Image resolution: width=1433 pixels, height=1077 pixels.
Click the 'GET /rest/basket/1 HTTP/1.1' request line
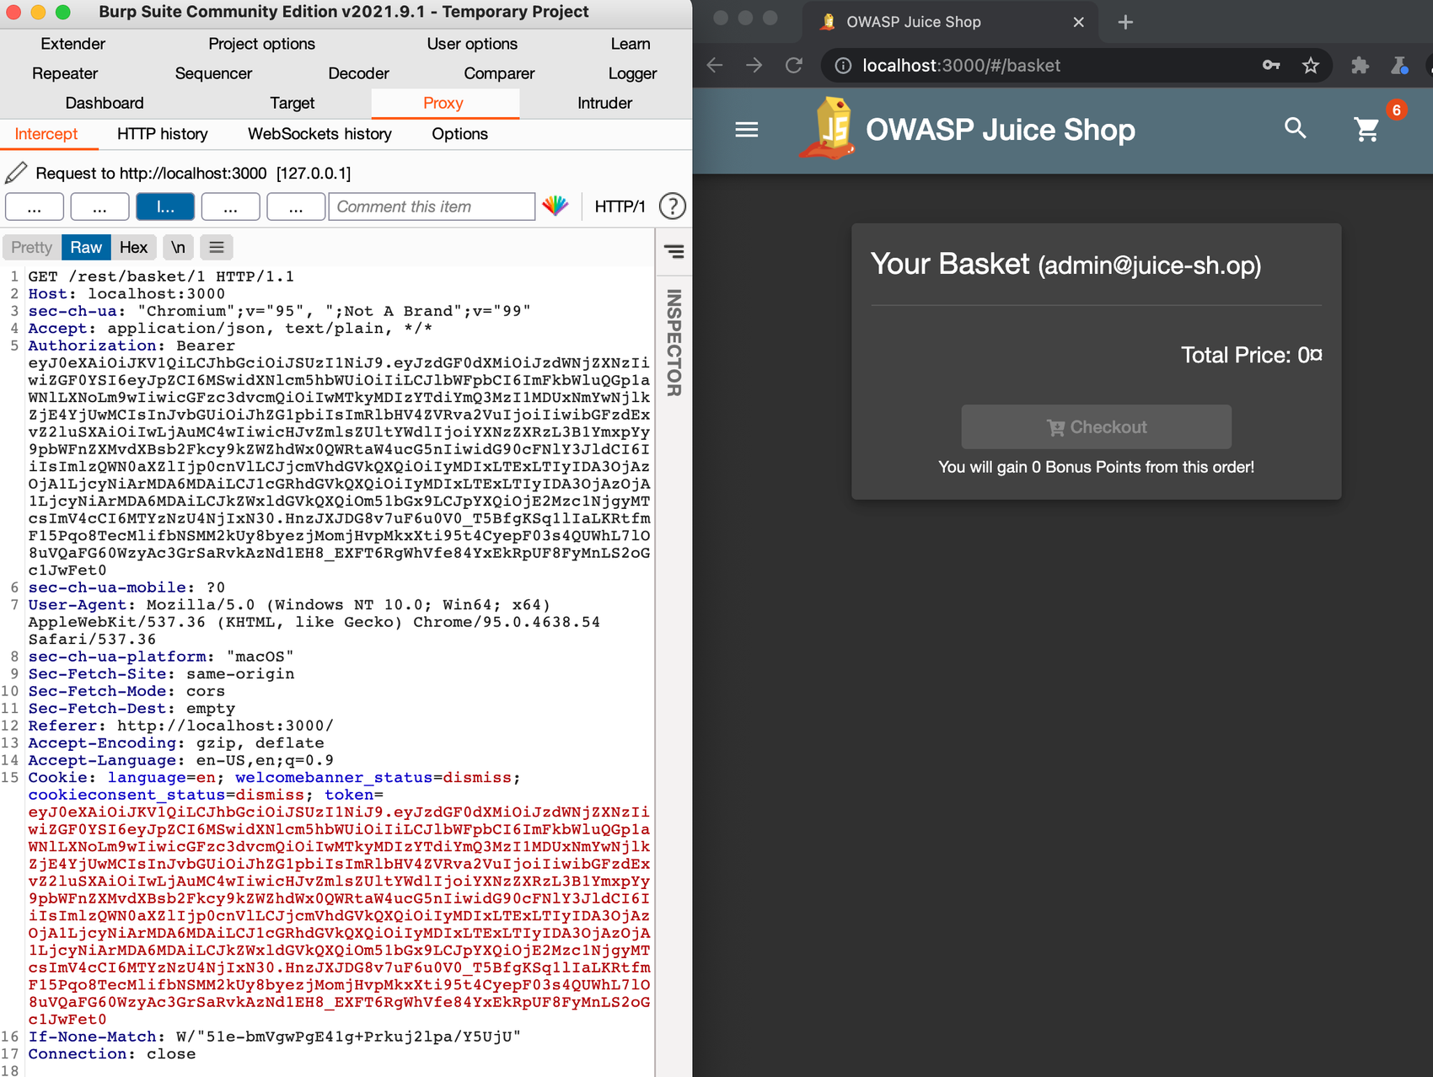point(161,276)
